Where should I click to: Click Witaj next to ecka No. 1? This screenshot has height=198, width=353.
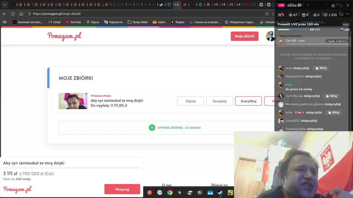(x=333, y=112)
